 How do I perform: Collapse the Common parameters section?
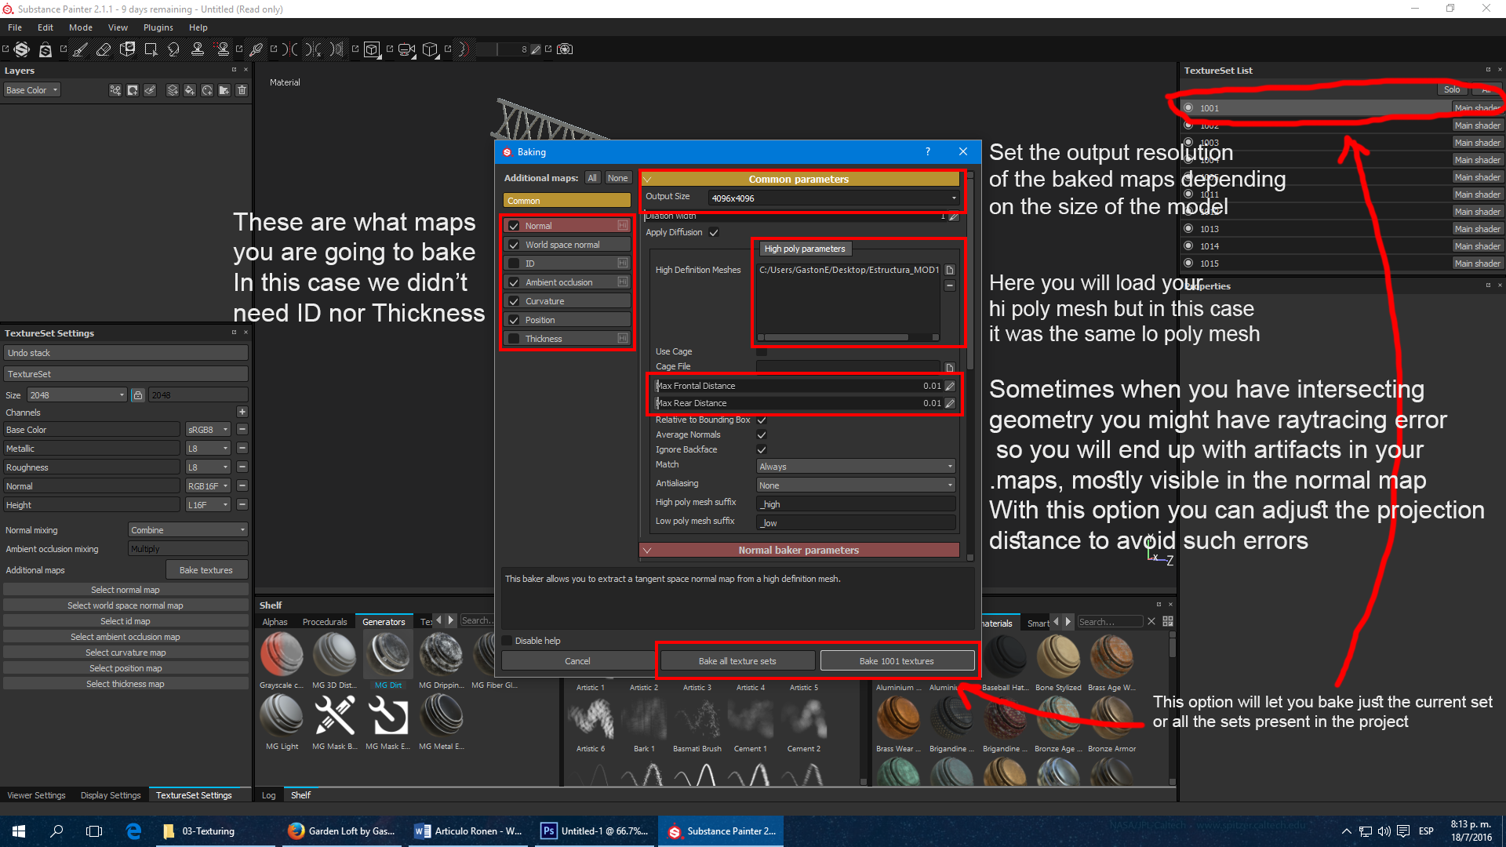(x=648, y=180)
